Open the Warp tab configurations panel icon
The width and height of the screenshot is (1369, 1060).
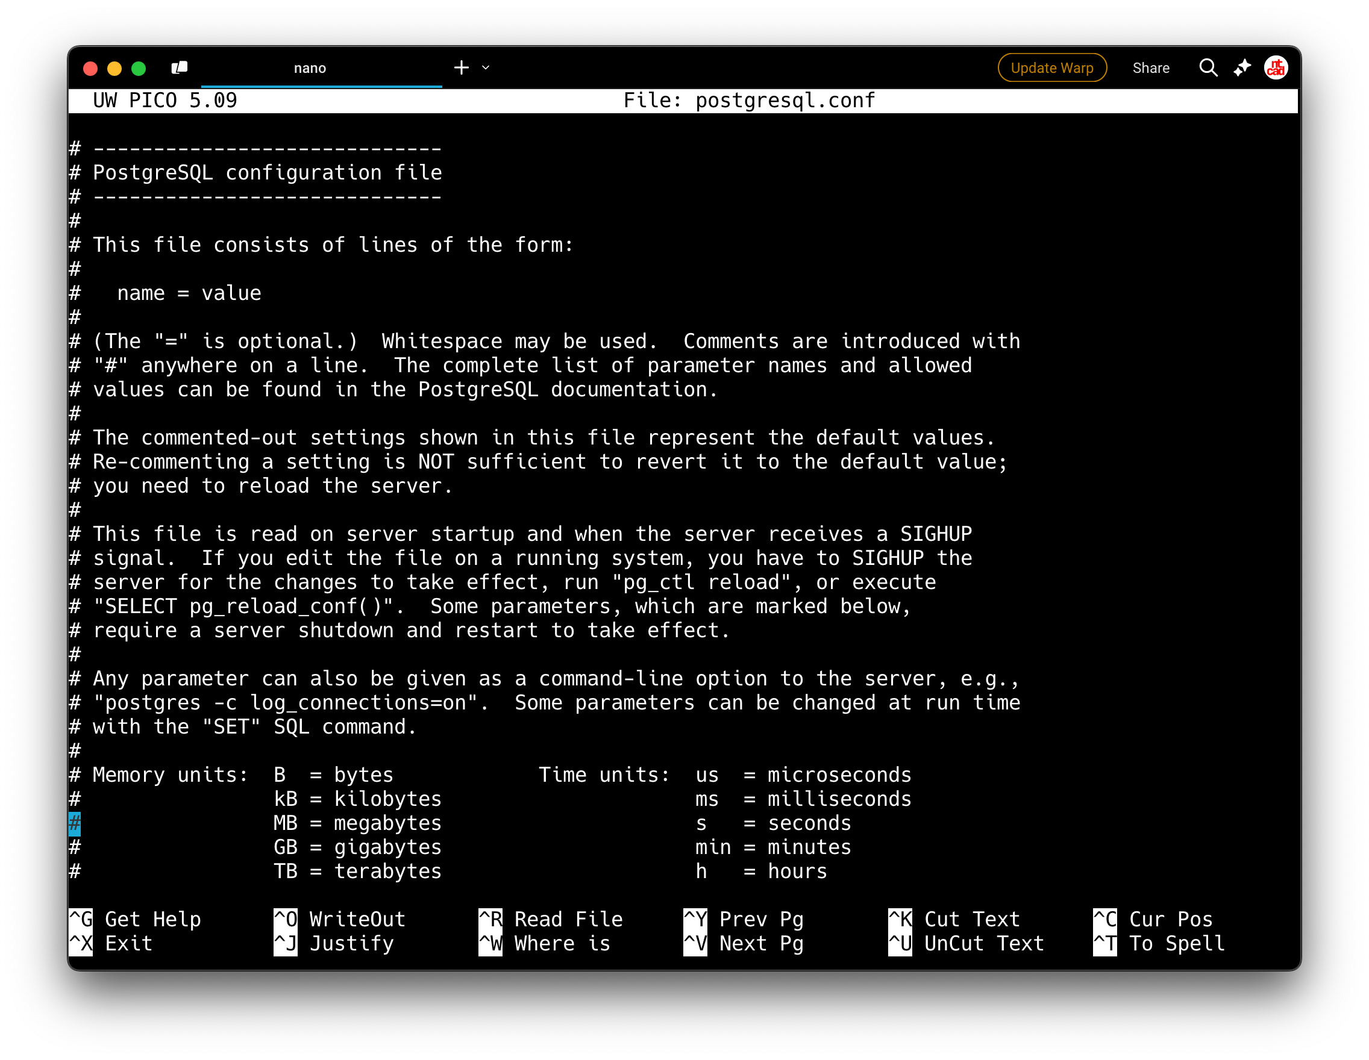click(x=180, y=67)
